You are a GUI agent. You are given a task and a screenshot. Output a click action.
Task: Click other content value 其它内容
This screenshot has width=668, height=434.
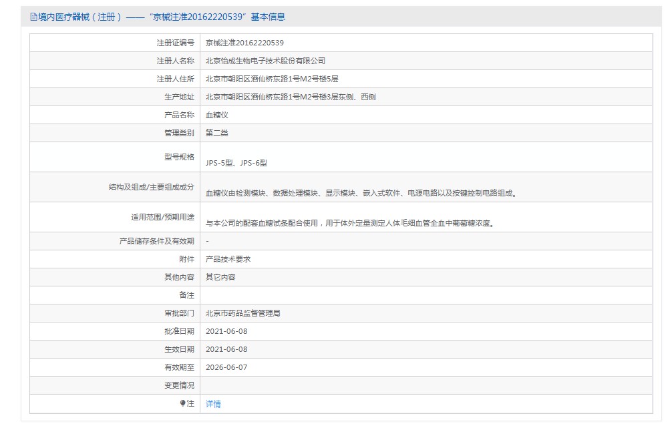pos(220,277)
